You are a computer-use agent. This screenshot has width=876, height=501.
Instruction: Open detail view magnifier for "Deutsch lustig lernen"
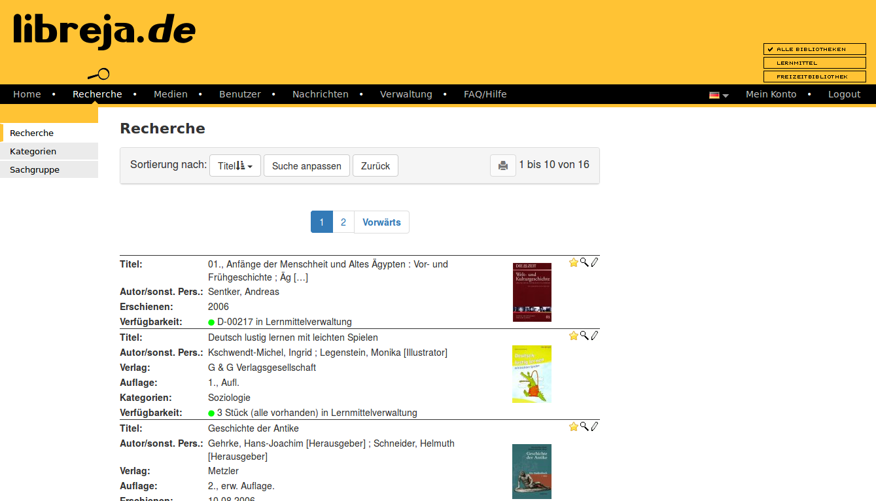[x=584, y=335]
